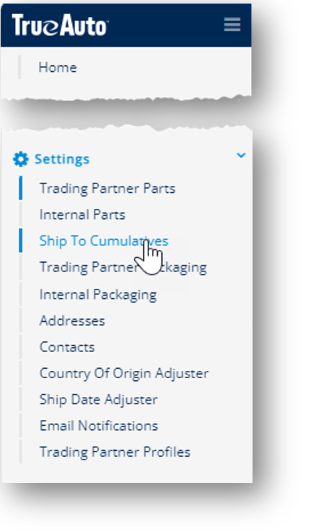
Task: Open Internal Parts settings
Action: pos(83,214)
